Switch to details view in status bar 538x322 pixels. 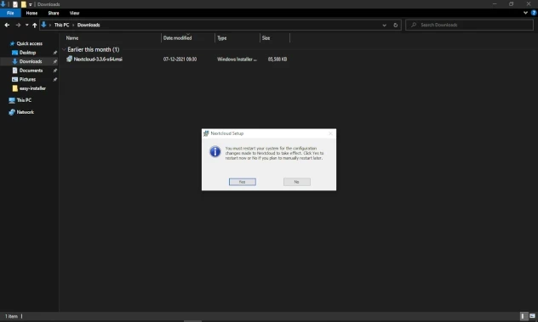[x=524, y=316]
